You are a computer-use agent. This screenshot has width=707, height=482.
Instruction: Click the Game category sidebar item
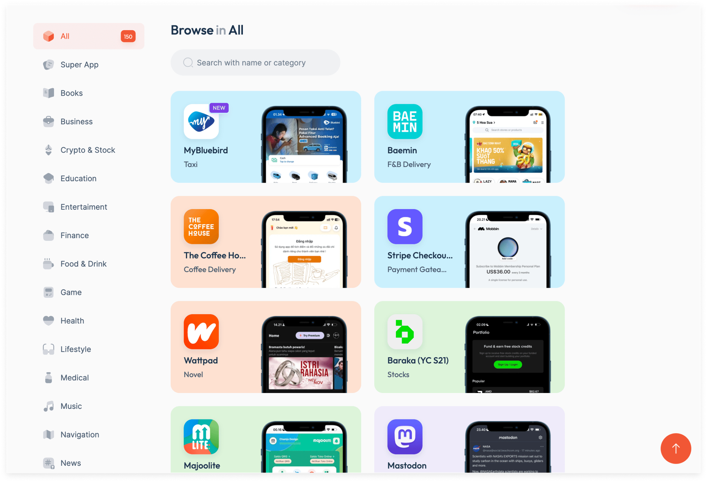tap(71, 292)
